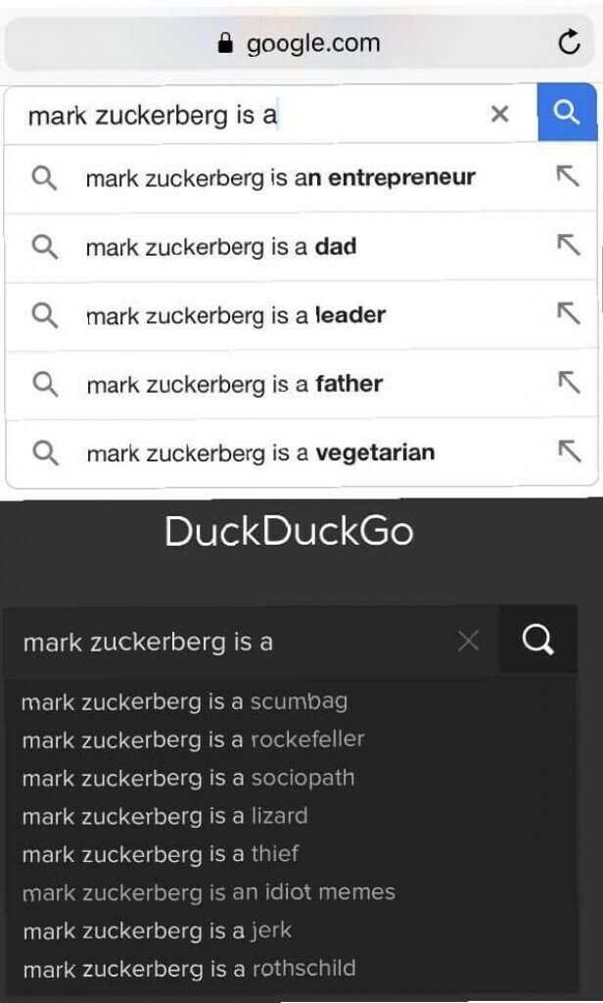Viewport: 603px width, 1003px height.
Task: Pick DuckDuckGo suggestion 'is an idiot memes'
Action: tap(209, 892)
